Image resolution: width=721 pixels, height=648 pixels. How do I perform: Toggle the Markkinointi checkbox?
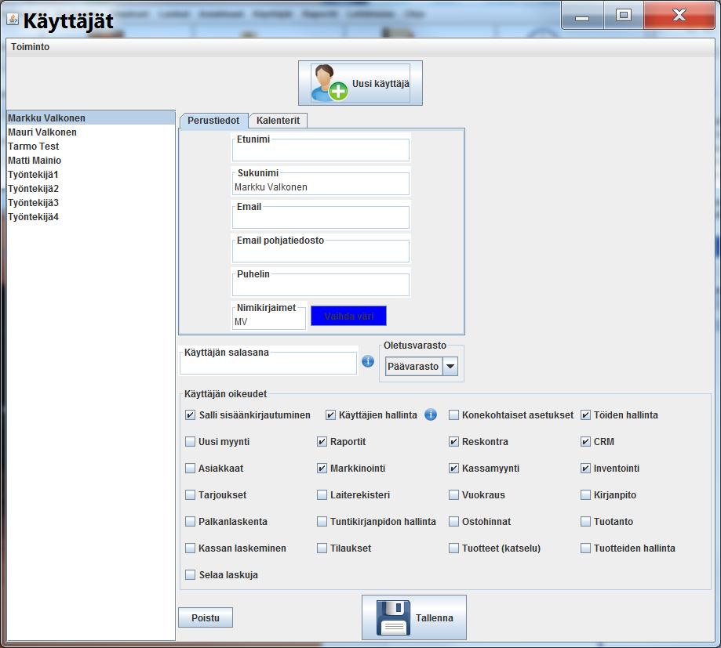(x=322, y=469)
